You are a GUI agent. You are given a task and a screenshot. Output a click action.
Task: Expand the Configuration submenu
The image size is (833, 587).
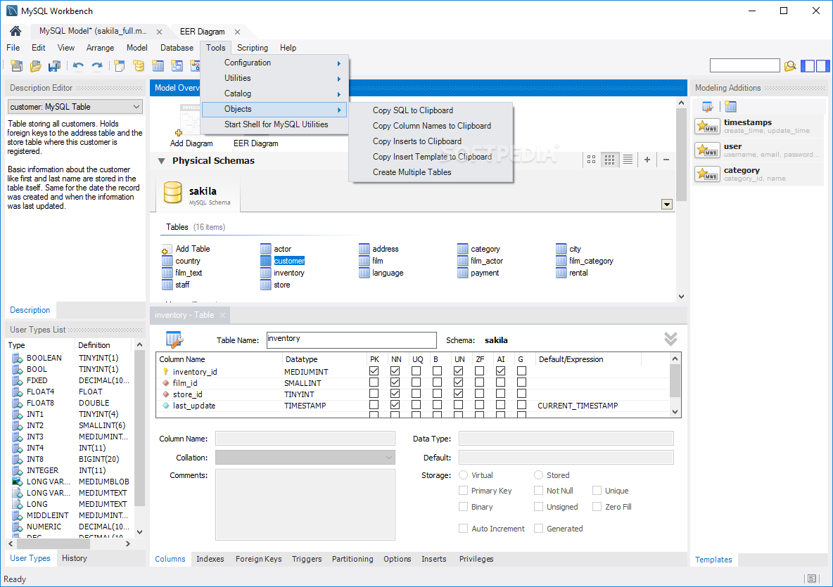(x=274, y=63)
